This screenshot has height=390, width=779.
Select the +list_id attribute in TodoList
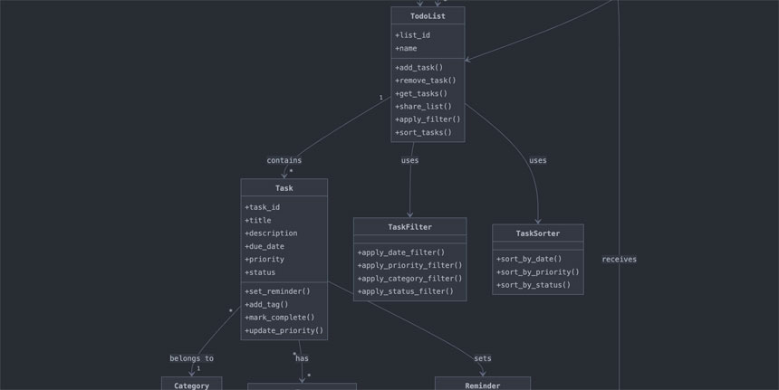pyautogui.click(x=412, y=35)
